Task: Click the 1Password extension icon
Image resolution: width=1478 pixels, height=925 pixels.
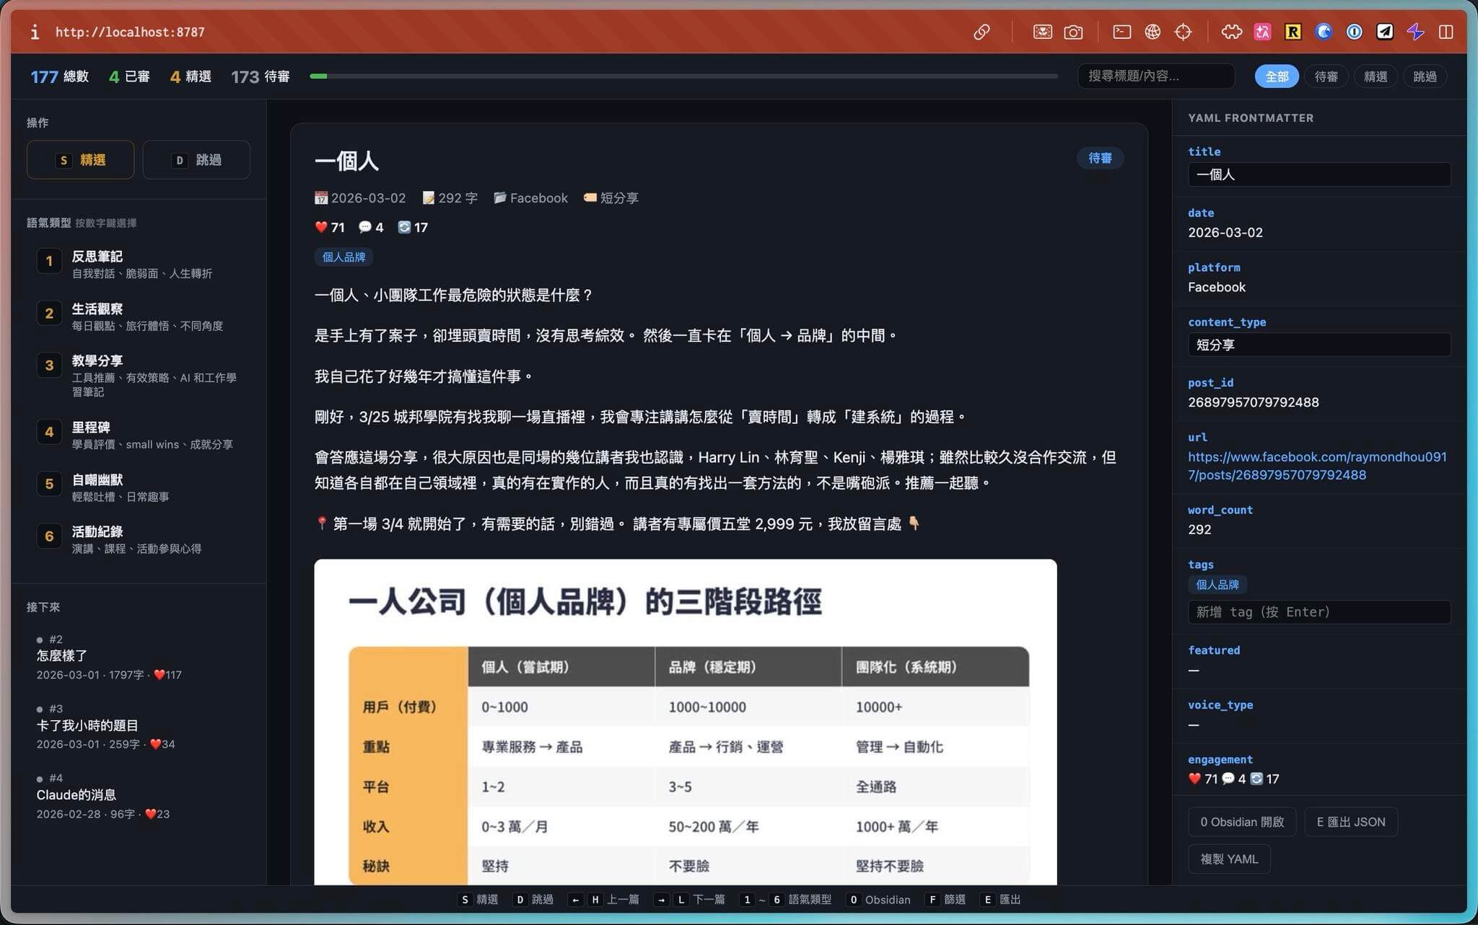Action: click(1354, 32)
